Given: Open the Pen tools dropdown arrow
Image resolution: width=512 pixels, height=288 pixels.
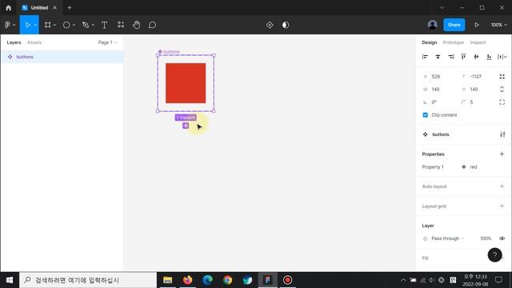Looking at the screenshot, I should 93,25.
